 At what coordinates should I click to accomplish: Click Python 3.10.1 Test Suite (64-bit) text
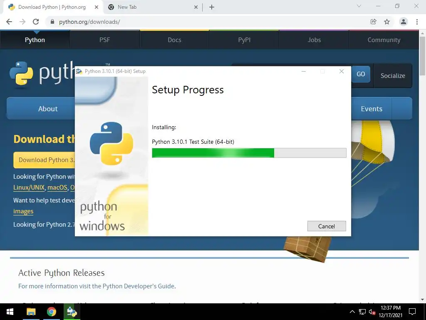193,142
